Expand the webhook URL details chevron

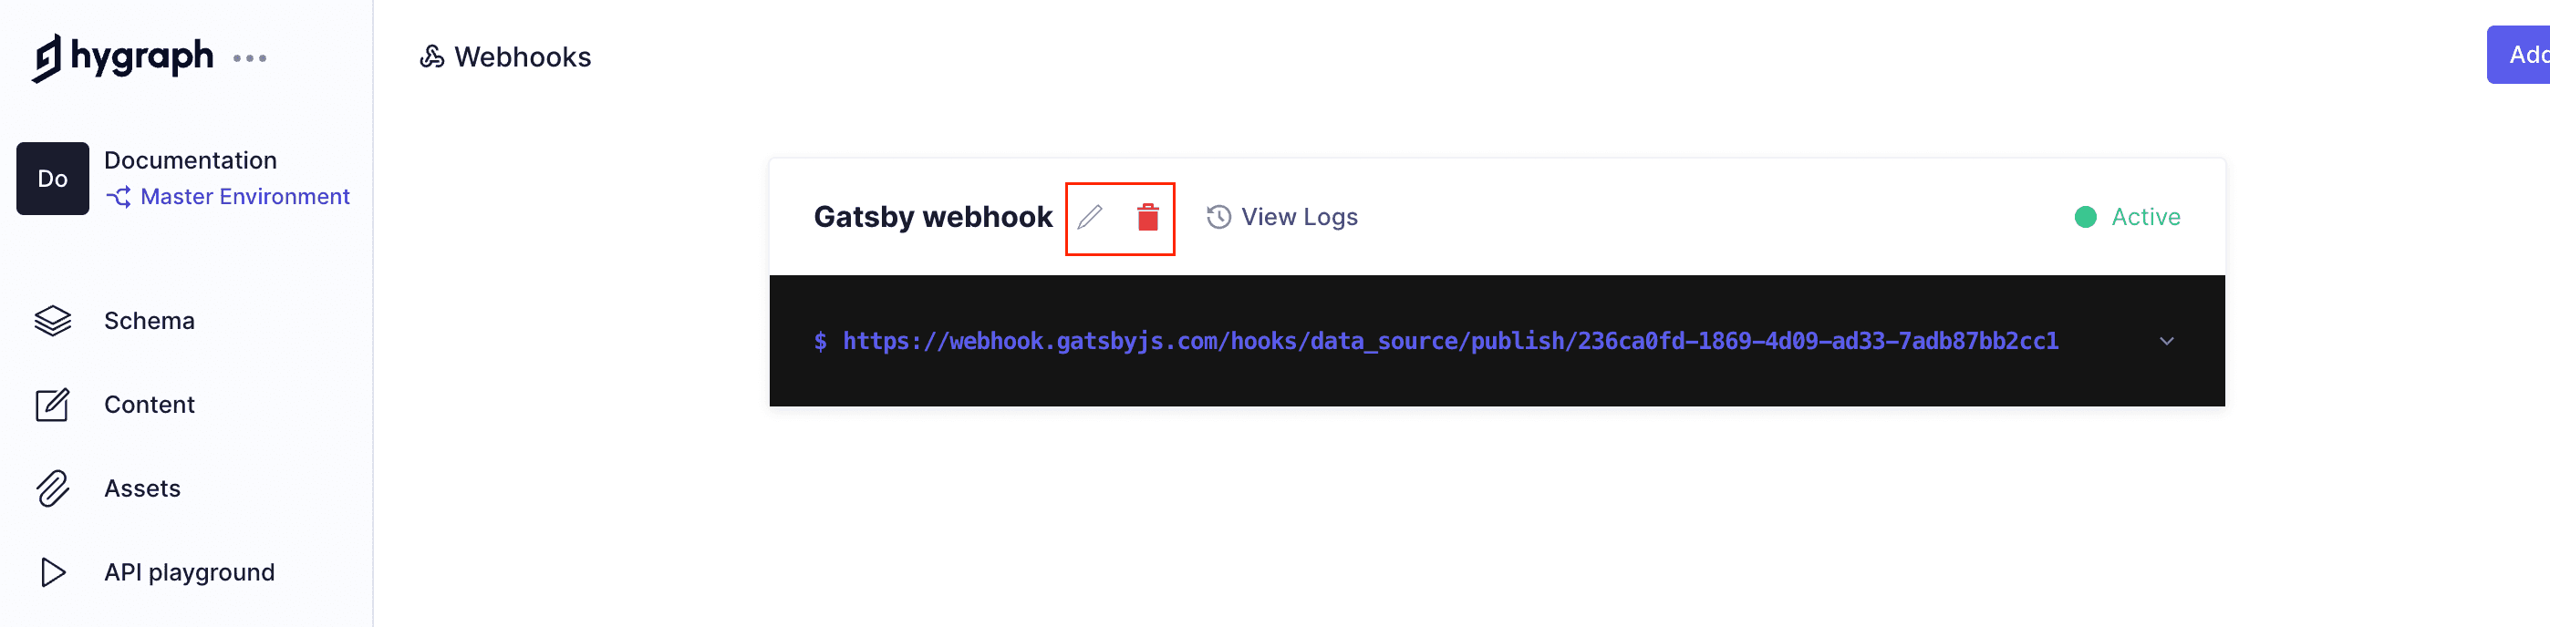click(2167, 341)
